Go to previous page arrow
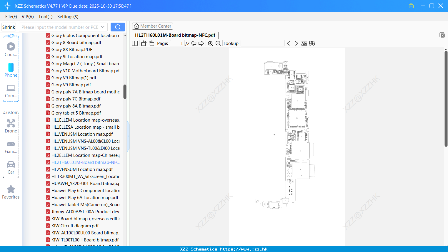This screenshot has width=448, height=252. coord(194,43)
